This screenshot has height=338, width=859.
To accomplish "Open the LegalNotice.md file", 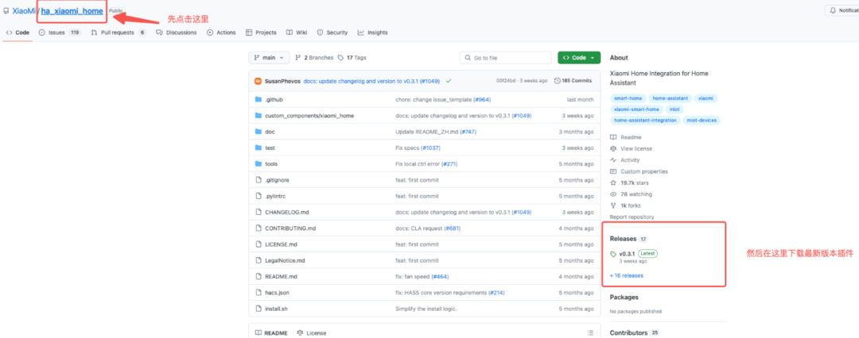I will [285, 260].
